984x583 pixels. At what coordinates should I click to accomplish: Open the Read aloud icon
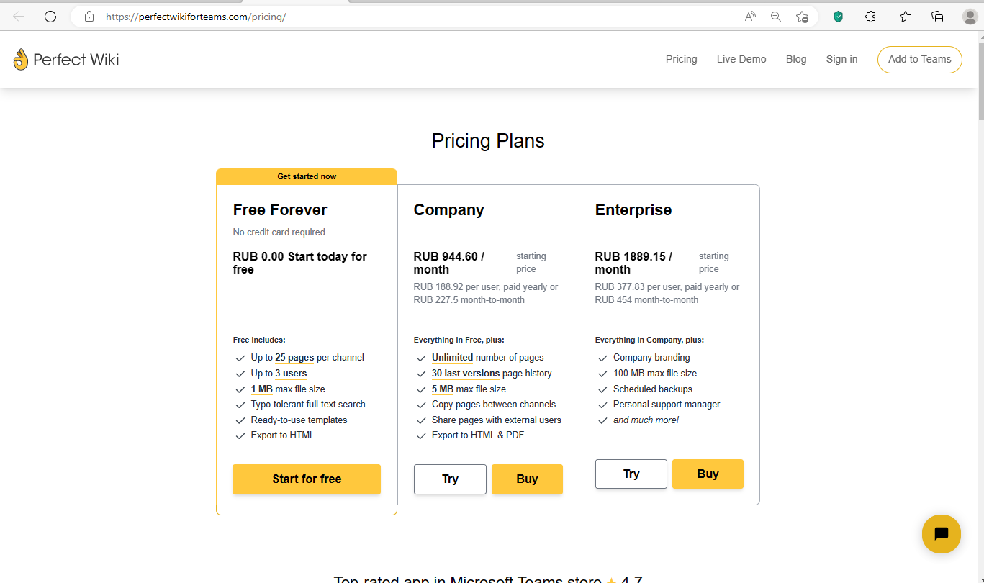750,17
